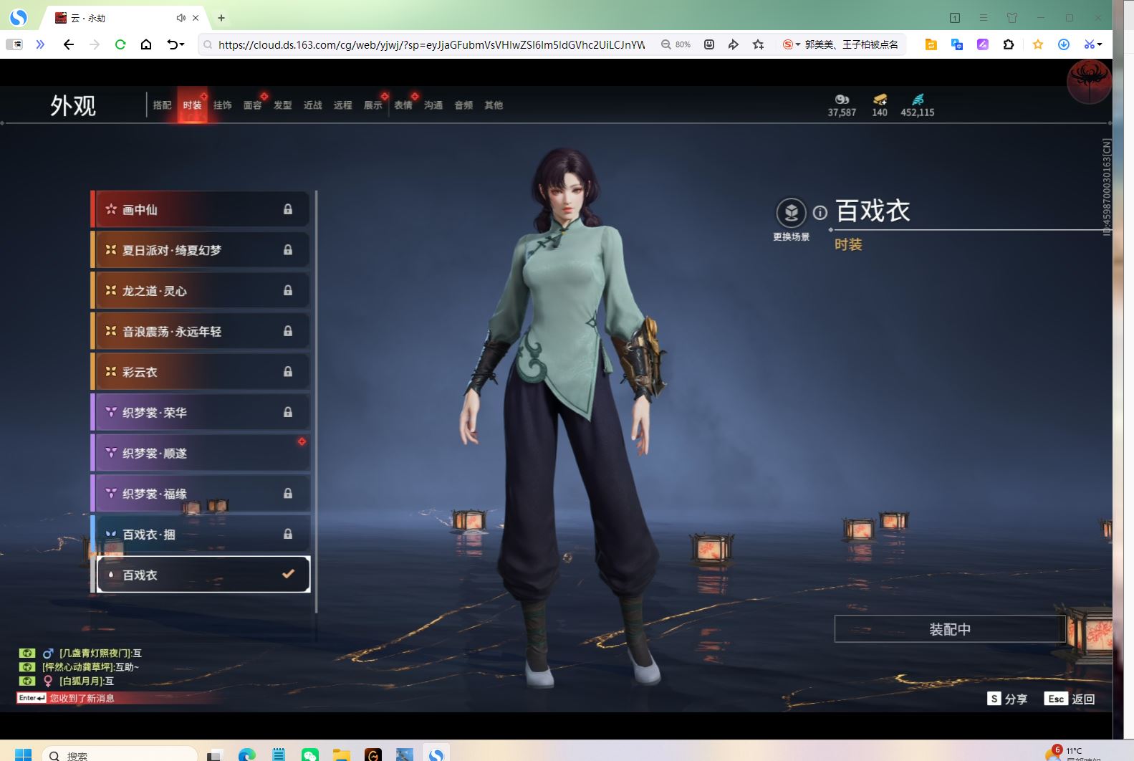
Task: Open WeChat from the taskbar
Action: point(310,755)
